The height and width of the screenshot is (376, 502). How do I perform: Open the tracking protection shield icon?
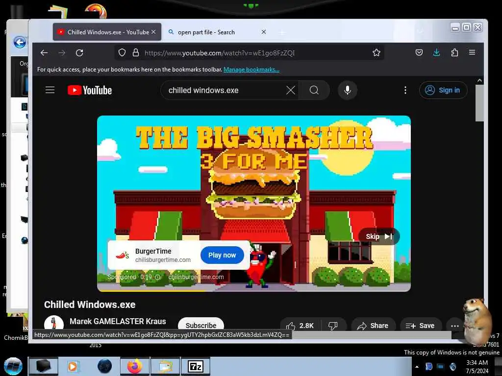[x=122, y=53]
